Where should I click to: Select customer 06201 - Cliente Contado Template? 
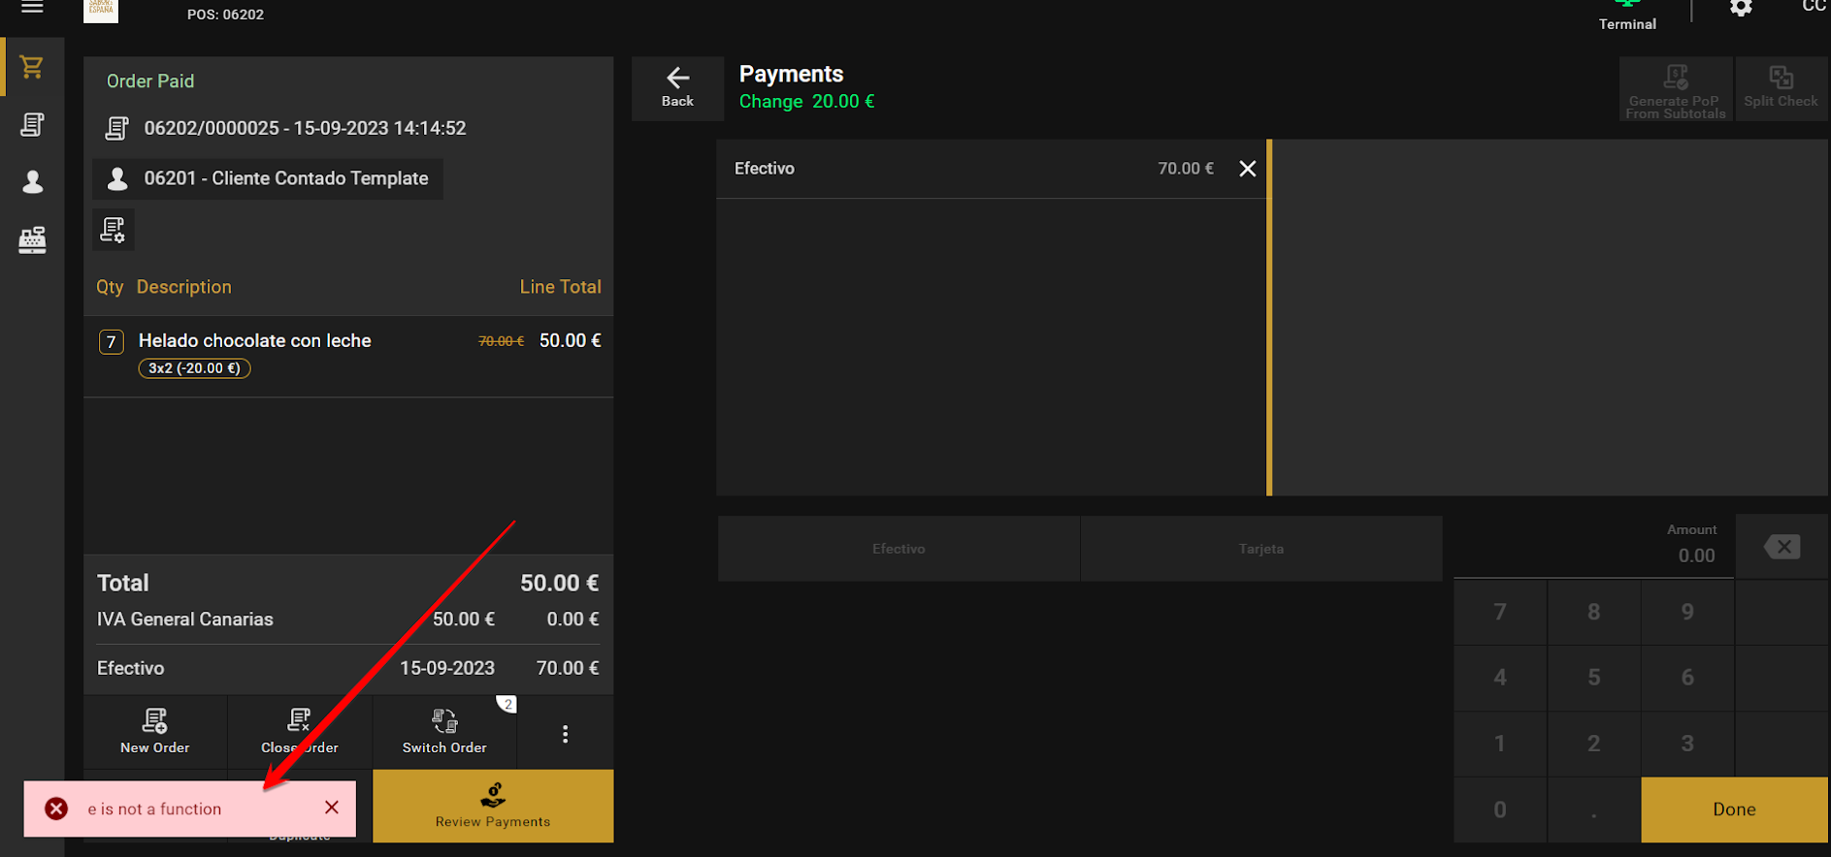click(268, 179)
